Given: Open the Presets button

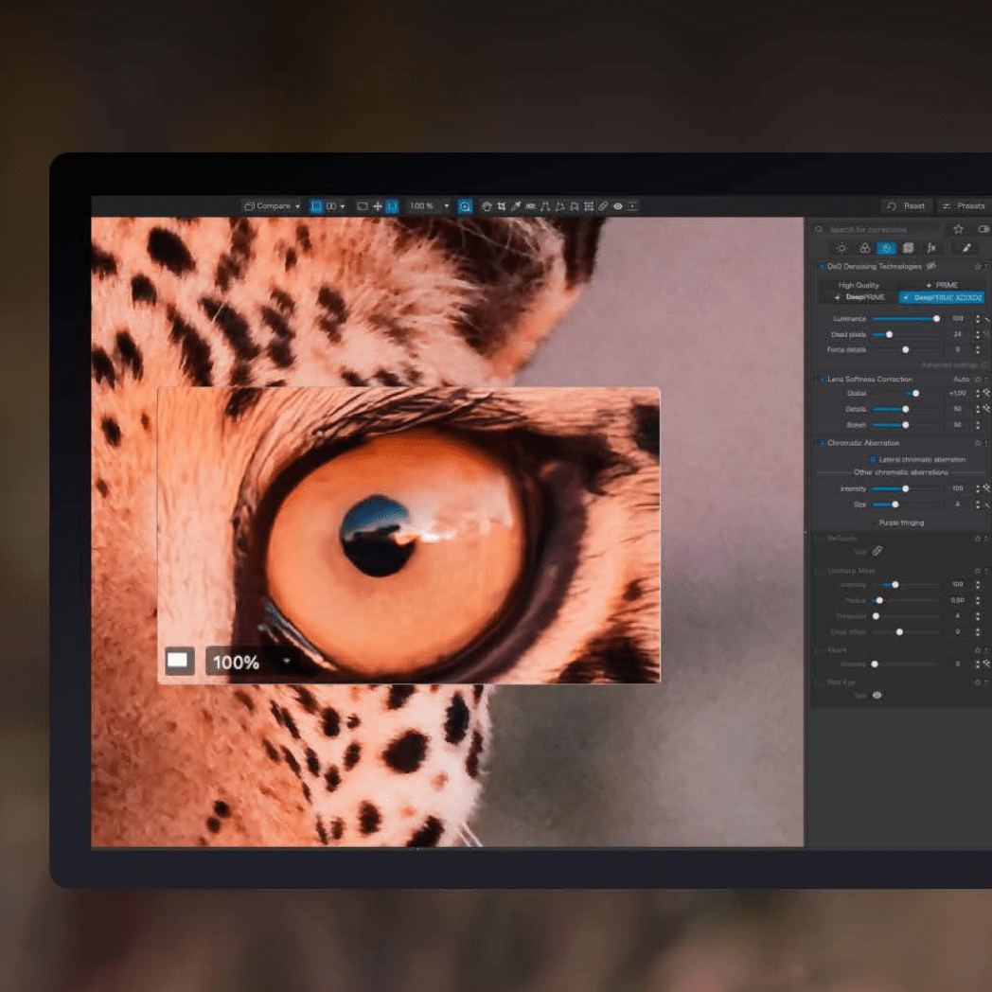Looking at the screenshot, I should tap(964, 206).
